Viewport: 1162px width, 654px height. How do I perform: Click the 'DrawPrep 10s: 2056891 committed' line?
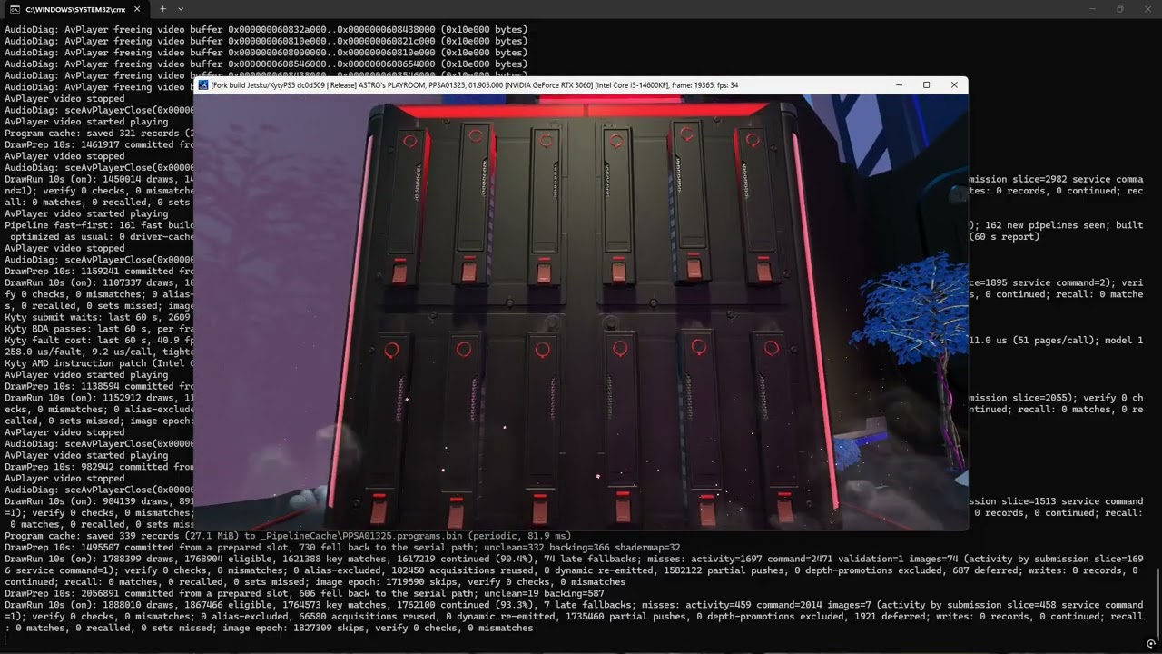(x=304, y=593)
